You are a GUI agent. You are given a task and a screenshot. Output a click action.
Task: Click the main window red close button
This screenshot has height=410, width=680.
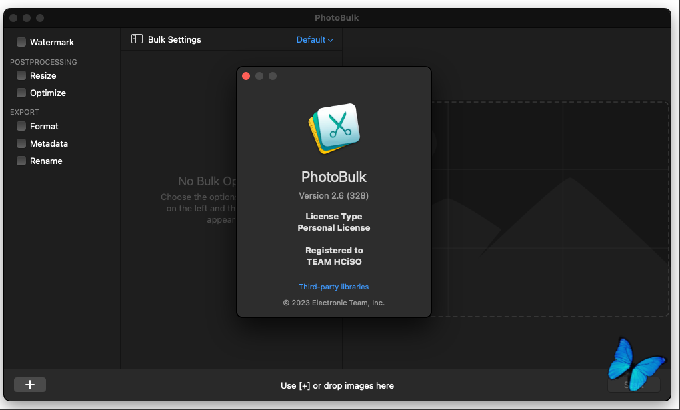13,18
